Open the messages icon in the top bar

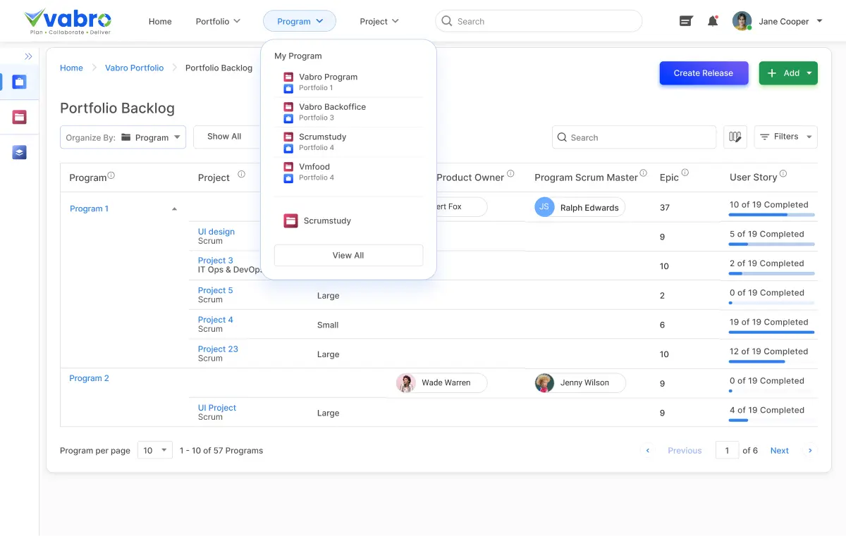coord(685,21)
